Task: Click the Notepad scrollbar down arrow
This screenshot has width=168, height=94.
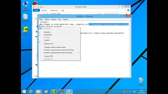Action: 130,76
